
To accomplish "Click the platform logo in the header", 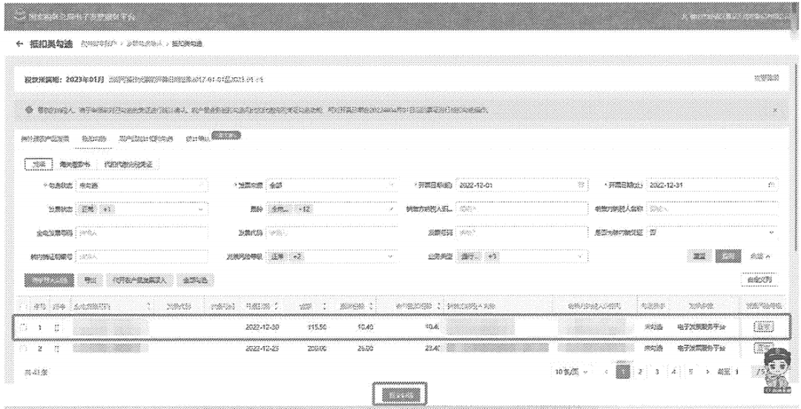I will [x=21, y=16].
